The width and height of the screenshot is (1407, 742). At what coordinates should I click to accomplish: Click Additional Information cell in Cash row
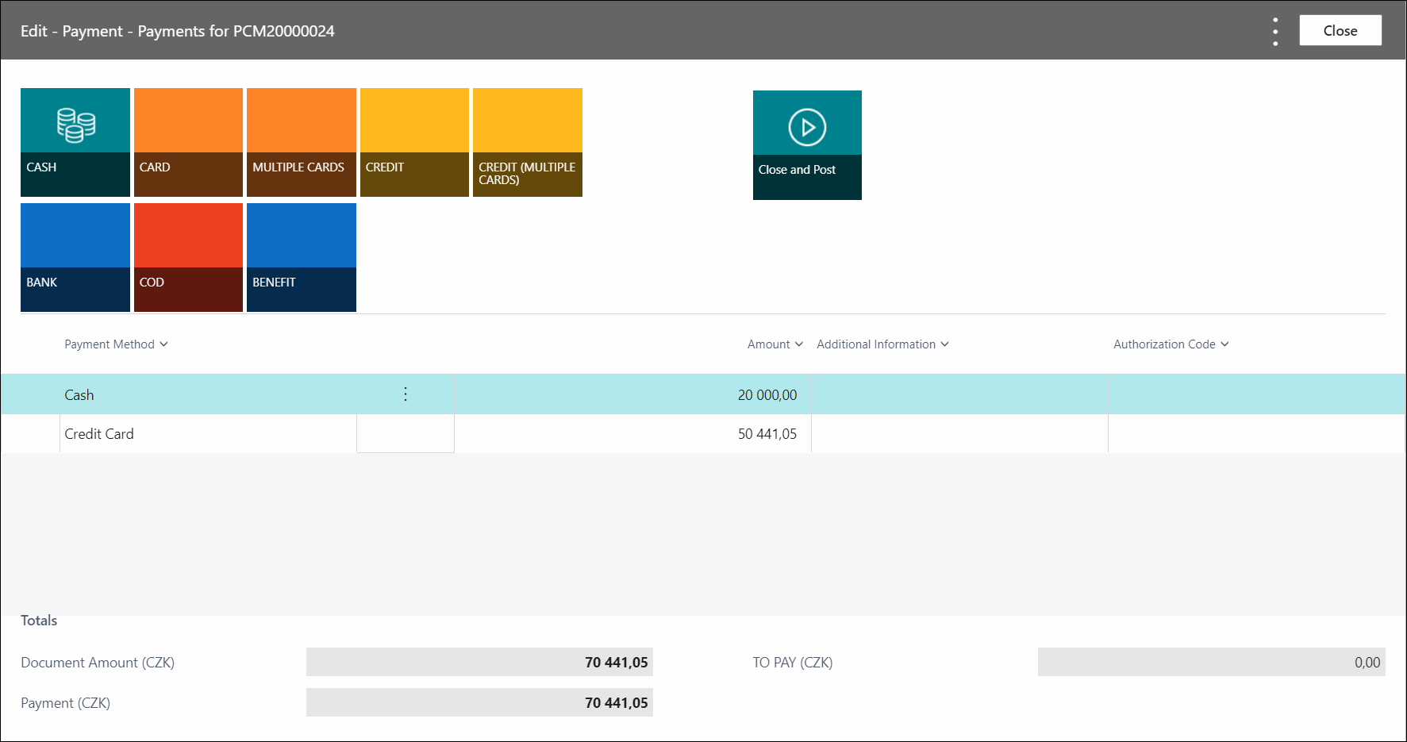click(x=959, y=394)
